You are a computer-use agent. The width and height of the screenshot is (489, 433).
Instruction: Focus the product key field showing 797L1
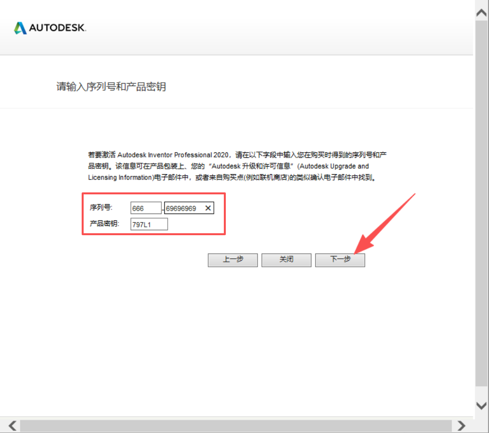(x=149, y=224)
